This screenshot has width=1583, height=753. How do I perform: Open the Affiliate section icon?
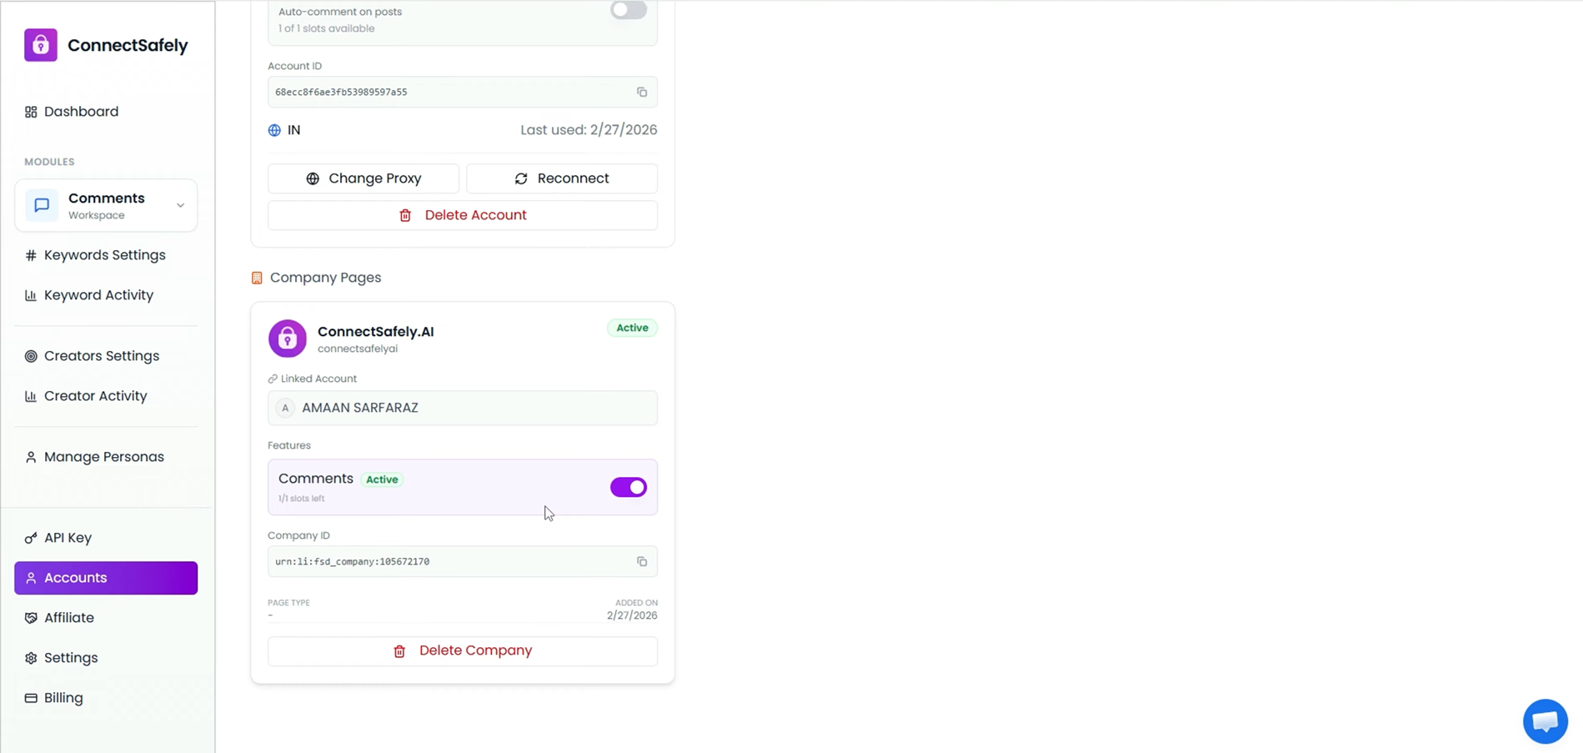[x=30, y=617]
